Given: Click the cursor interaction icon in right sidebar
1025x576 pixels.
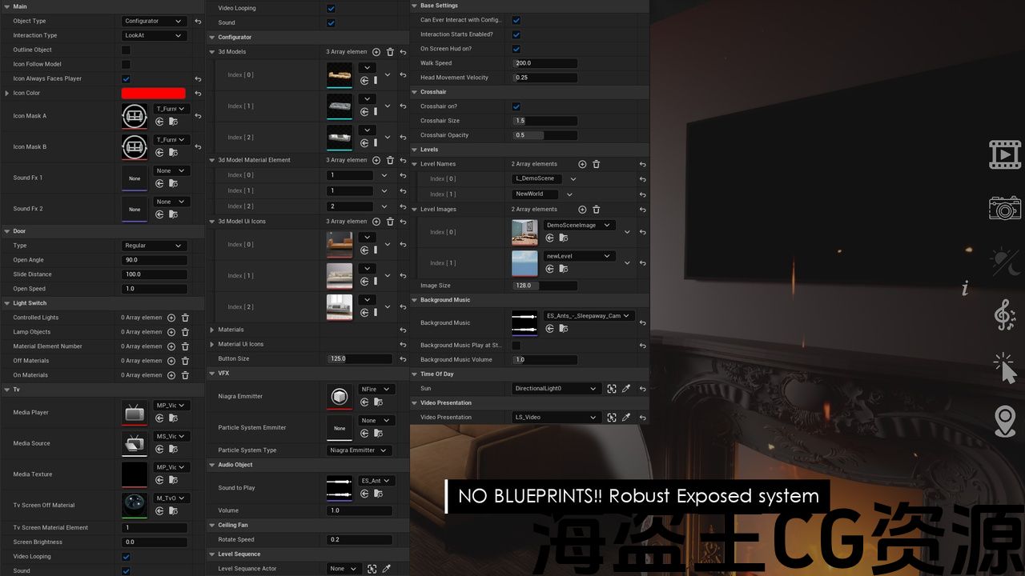Looking at the screenshot, I should point(1004,368).
